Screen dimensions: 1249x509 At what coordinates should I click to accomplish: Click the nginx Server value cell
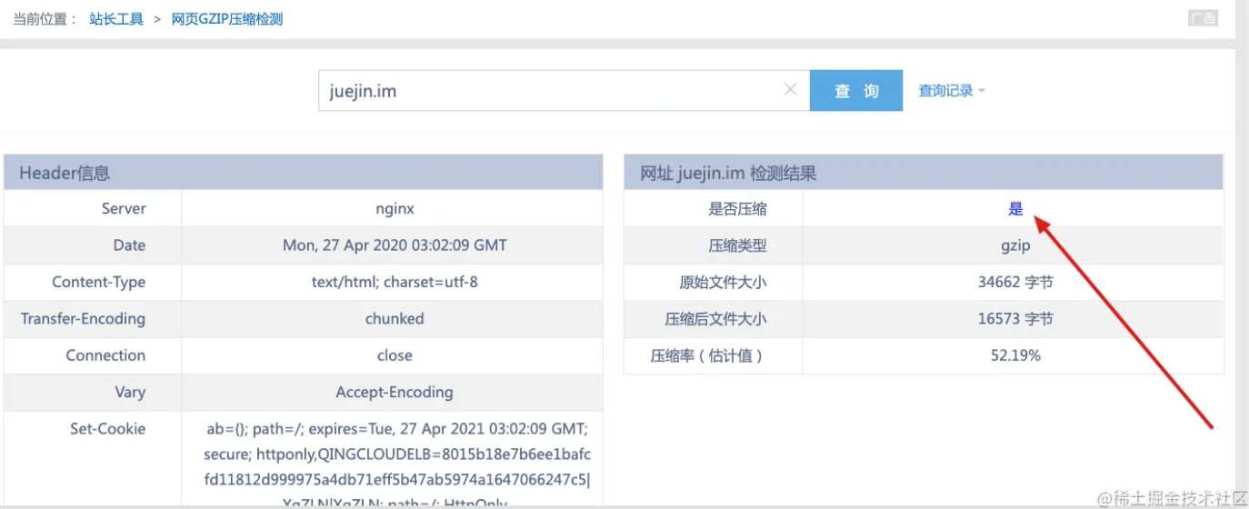(395, 209)
